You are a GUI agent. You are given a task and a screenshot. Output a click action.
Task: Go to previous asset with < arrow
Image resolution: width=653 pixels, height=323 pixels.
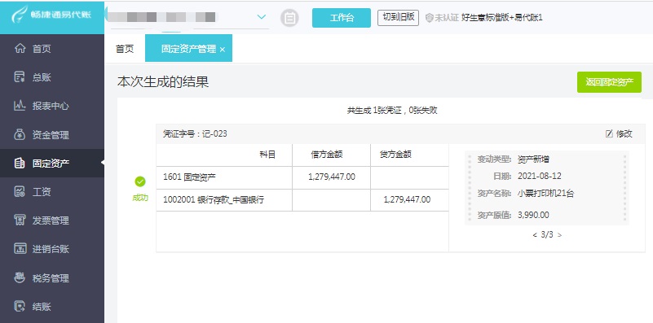535,235
